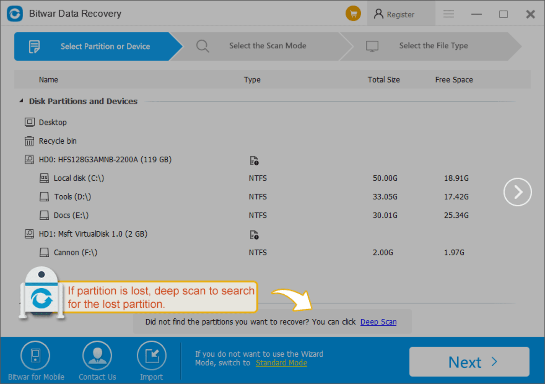Switch to the Select the Scan Mode step
Viewport: 545px width, 384px height.
click(x=268, y=46)
